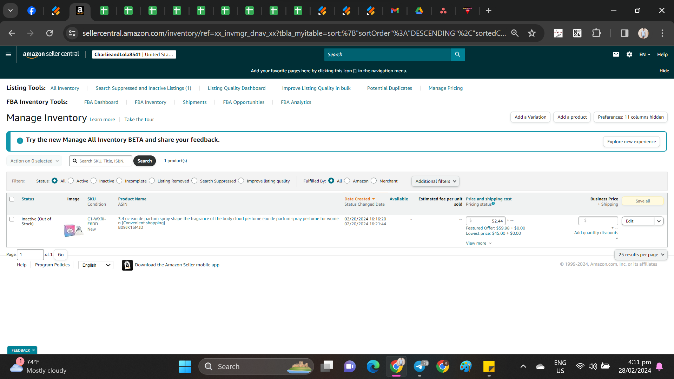The height and width of the screenshot is (379, 674).
Task: Select the Search Suppressed radio button
Action: 194,180
